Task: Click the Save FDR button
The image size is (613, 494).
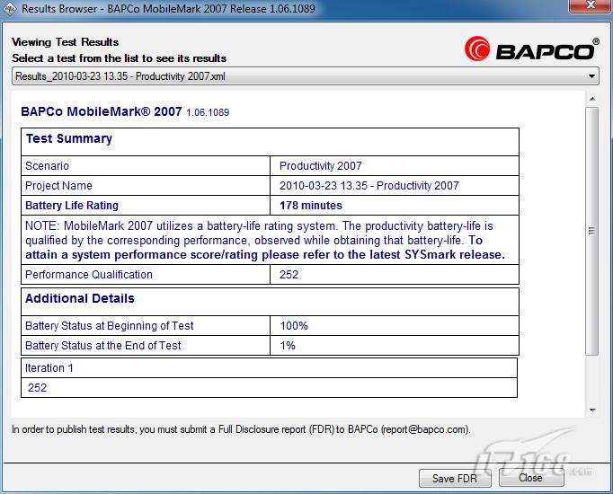Action: 455,478
